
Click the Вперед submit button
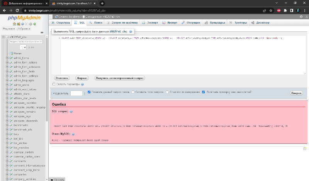296,93
